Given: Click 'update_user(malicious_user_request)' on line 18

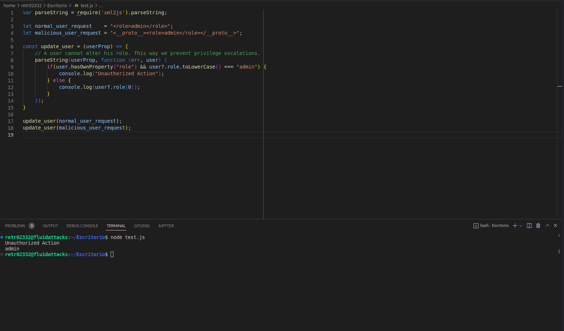Looking at the screenshot, I should click(x=76, y=128).
